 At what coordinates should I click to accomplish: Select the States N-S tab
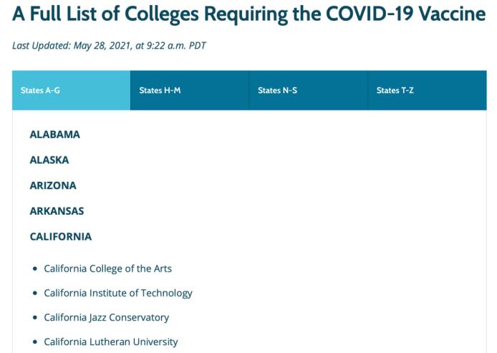pos(309,91)
